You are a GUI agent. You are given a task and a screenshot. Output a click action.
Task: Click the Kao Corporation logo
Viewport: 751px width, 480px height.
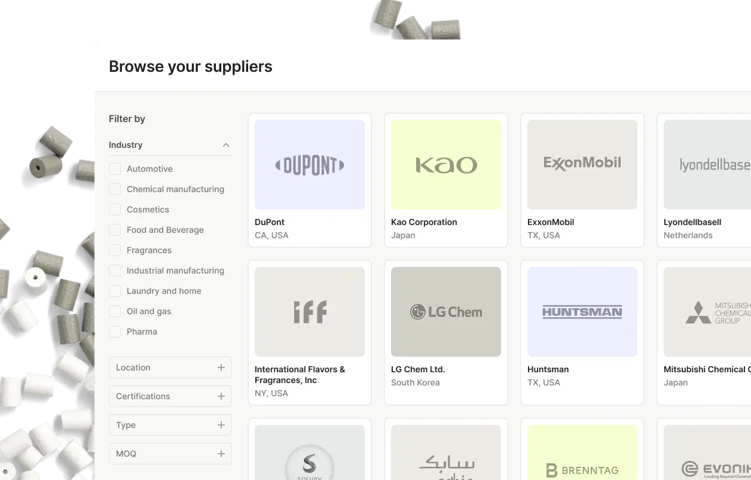click(445, 164)
